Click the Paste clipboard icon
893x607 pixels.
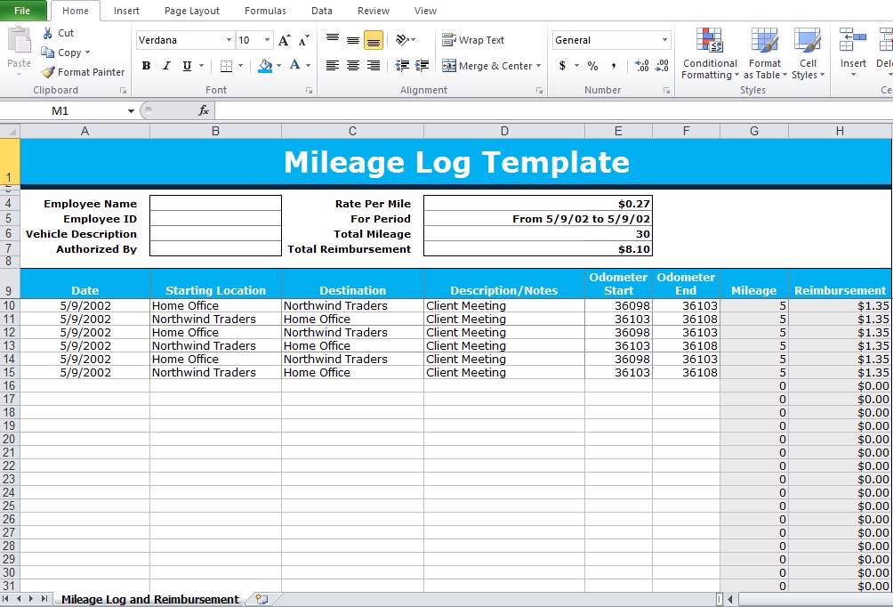click(19, 41)
